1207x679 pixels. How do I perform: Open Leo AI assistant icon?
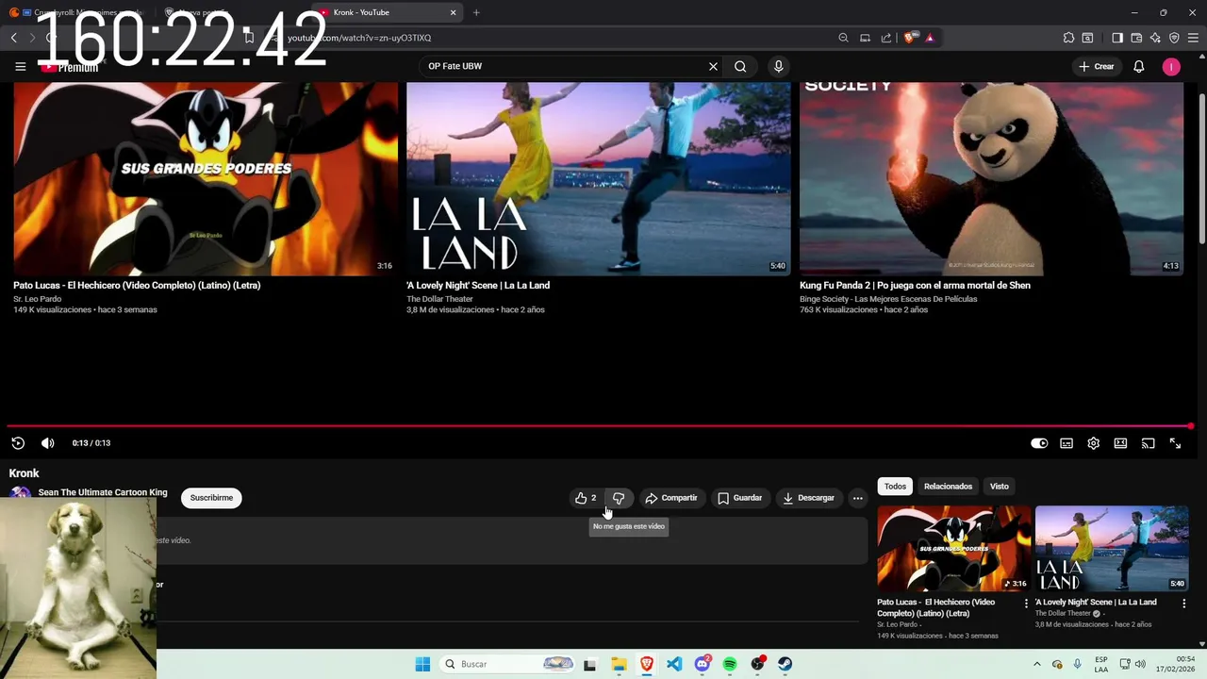point(1155,38)
